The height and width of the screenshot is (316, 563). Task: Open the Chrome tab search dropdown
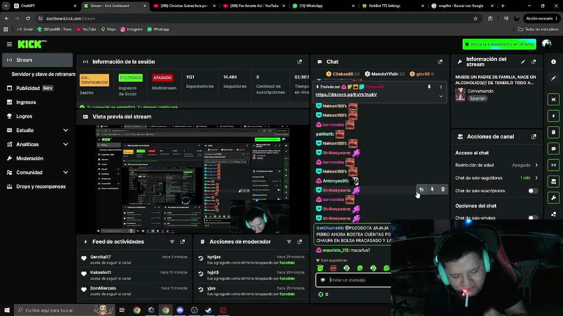[x=6, y=6]
